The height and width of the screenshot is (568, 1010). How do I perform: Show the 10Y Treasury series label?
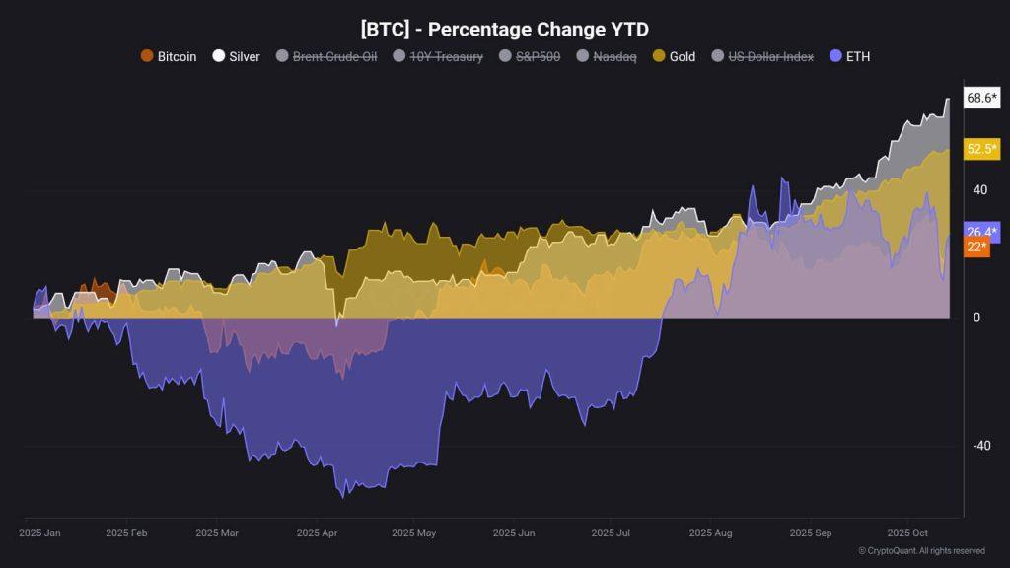click(x=447, y=57)
